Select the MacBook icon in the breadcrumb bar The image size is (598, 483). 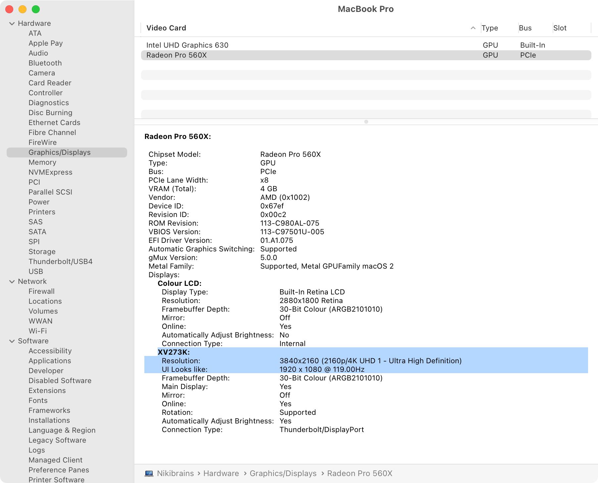pyautogui.click(x=149, y=473)
